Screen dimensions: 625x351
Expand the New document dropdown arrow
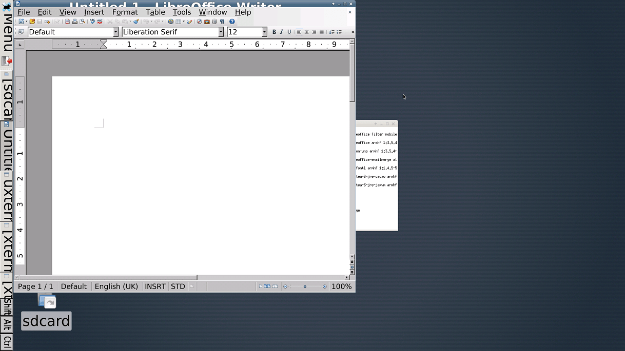[26, 22]
